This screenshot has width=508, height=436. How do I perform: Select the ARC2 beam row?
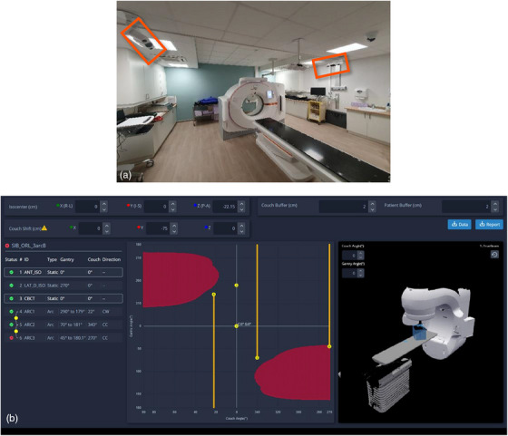pyautogui.click(x=63, y=325)
